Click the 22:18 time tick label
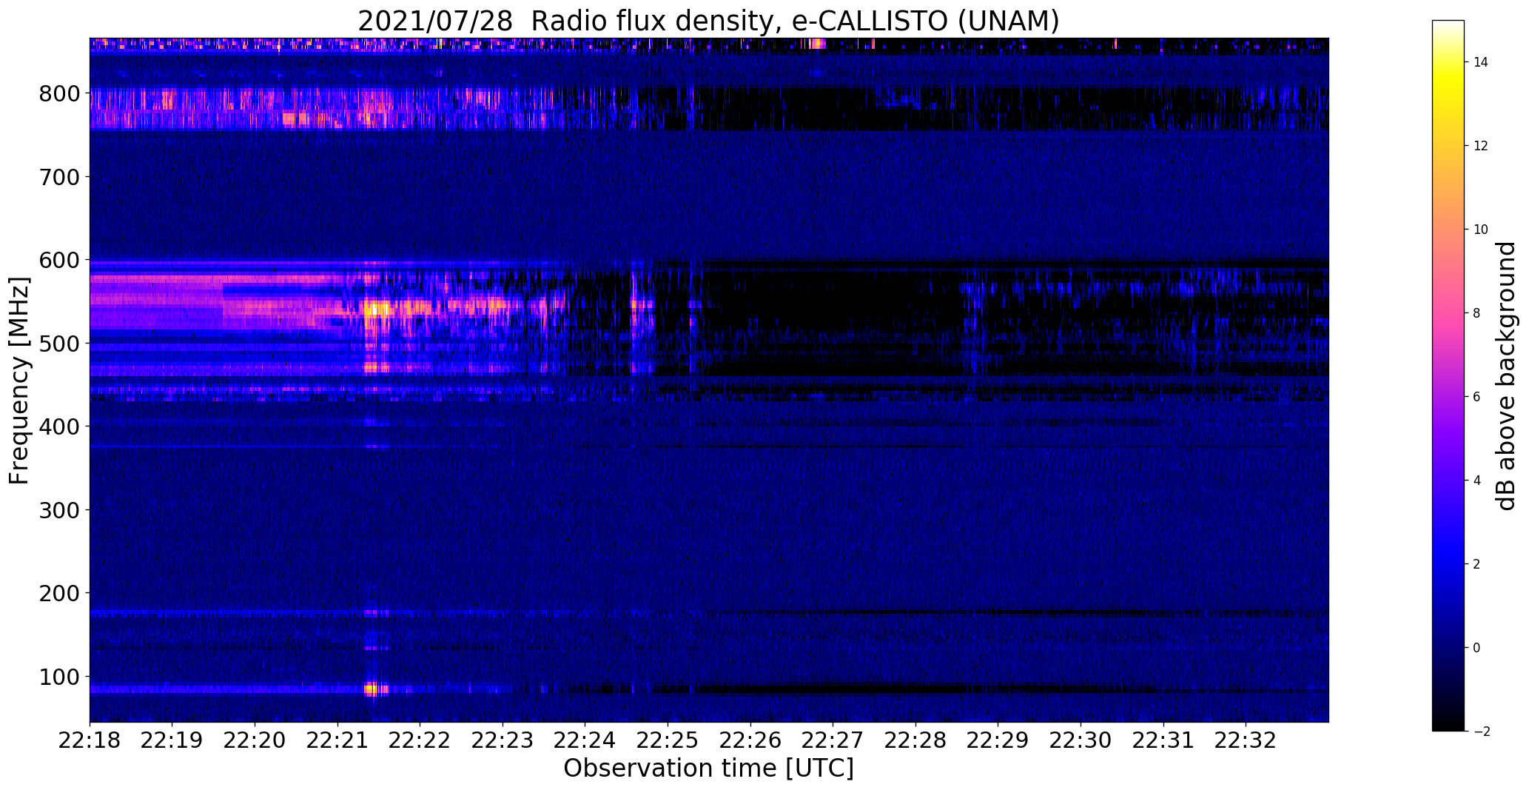Image resolution: width=1529 pixels, height=790 pixels. pos(90,740)
